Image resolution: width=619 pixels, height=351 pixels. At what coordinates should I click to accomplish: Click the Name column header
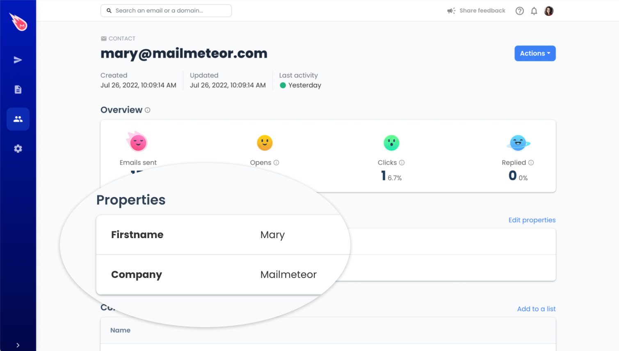tap(120, 330)
